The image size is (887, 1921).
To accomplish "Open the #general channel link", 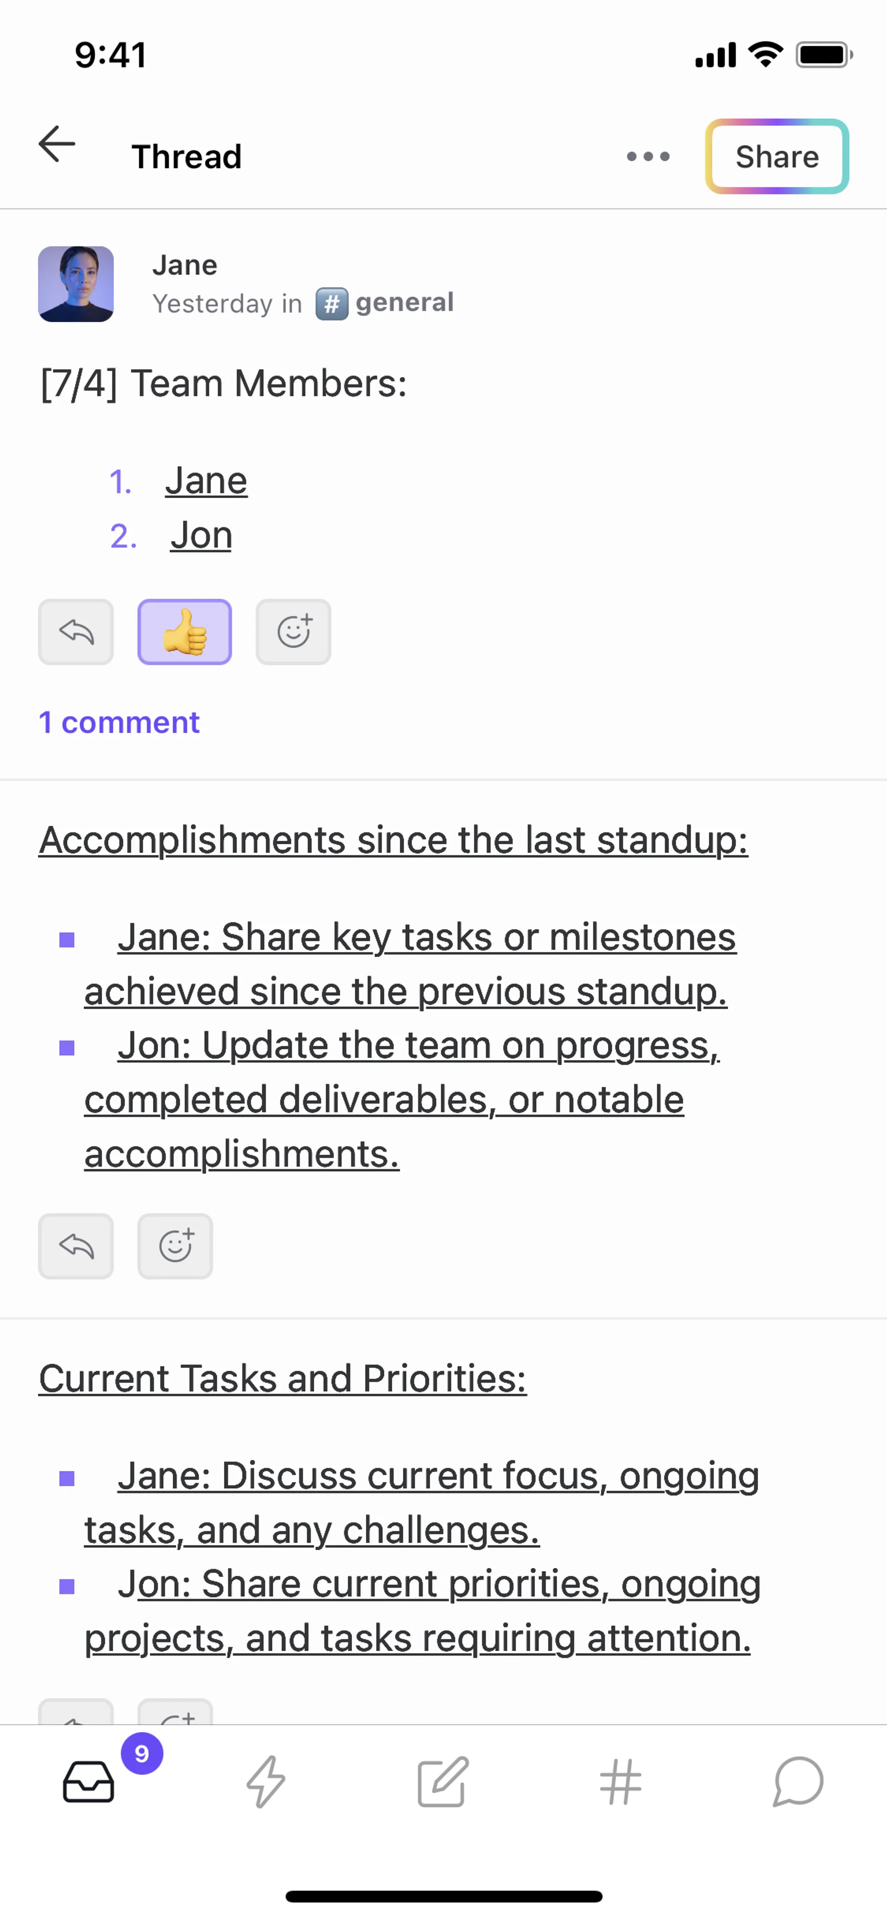I will pos(385,303).
